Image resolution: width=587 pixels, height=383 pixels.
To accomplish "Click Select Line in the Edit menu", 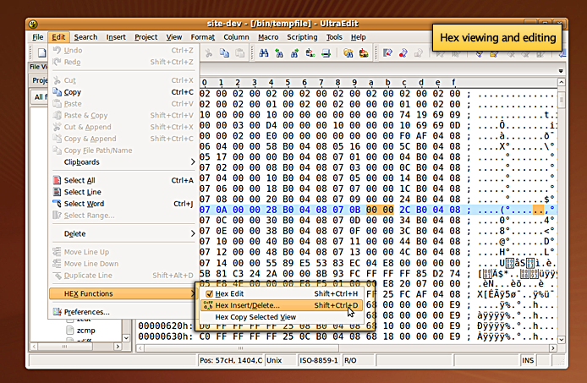I will pos(82,192).
